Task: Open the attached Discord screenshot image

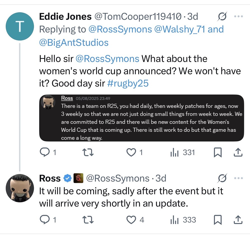Action: (141, 118)
